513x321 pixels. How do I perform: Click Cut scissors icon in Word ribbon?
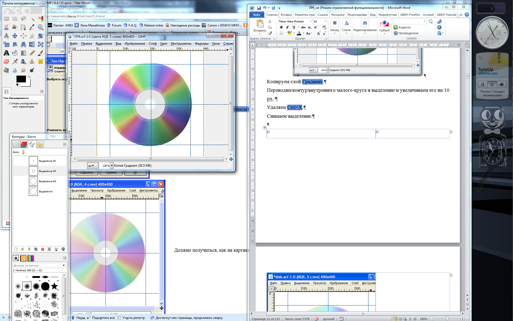point(270,21)
